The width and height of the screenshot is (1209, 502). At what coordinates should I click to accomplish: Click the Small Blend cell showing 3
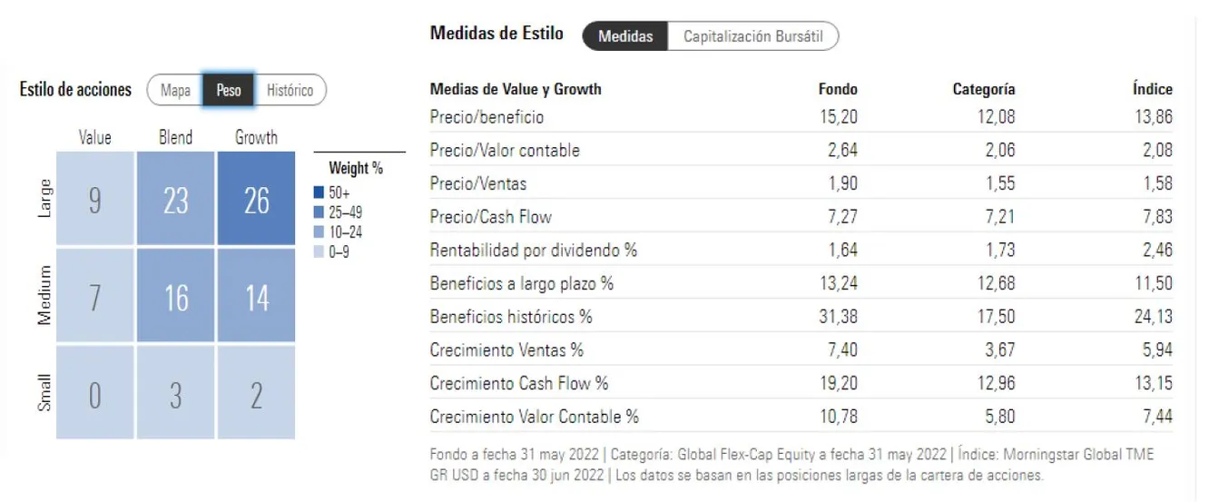pyautogui.click(x=176, y=394)
